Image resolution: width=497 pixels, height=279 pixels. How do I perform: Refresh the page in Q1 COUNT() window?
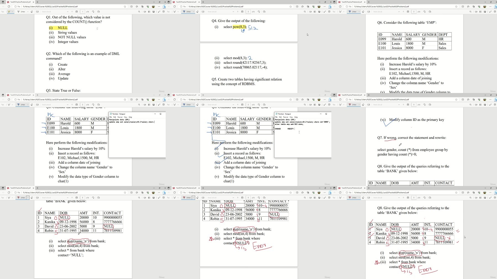coord(9,6)
